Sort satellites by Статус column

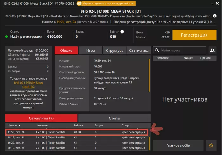pyautogui.click(x=126, y=125)
